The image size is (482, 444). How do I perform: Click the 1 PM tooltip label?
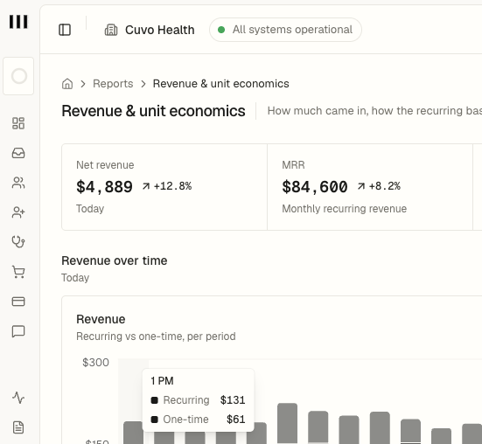click(163, 381)
